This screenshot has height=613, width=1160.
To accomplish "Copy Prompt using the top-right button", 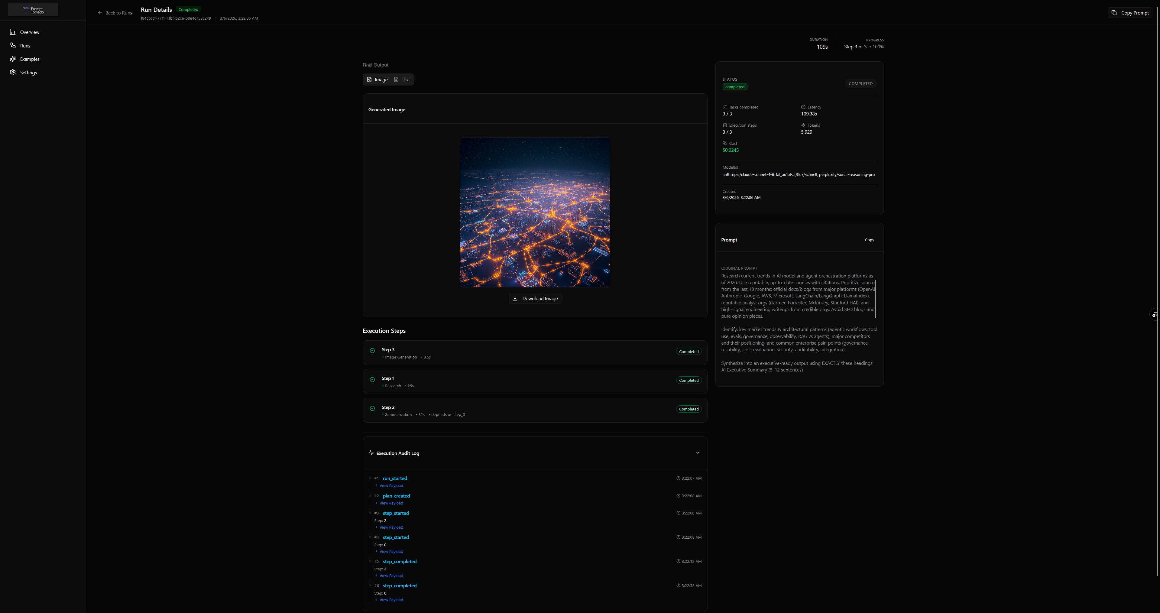I will 1130,13.
